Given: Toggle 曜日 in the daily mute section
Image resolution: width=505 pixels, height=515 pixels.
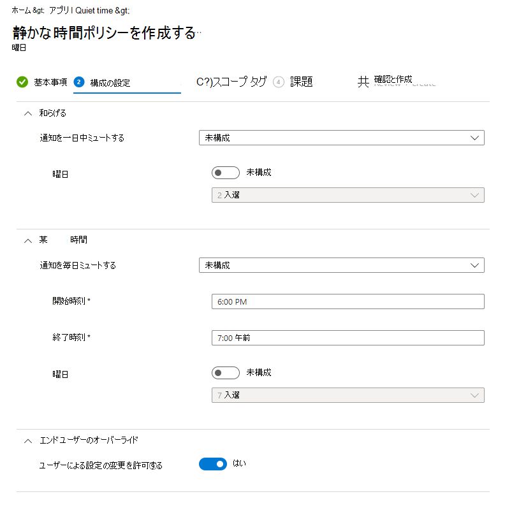Looking at the screenshot, I should point(226,372).
